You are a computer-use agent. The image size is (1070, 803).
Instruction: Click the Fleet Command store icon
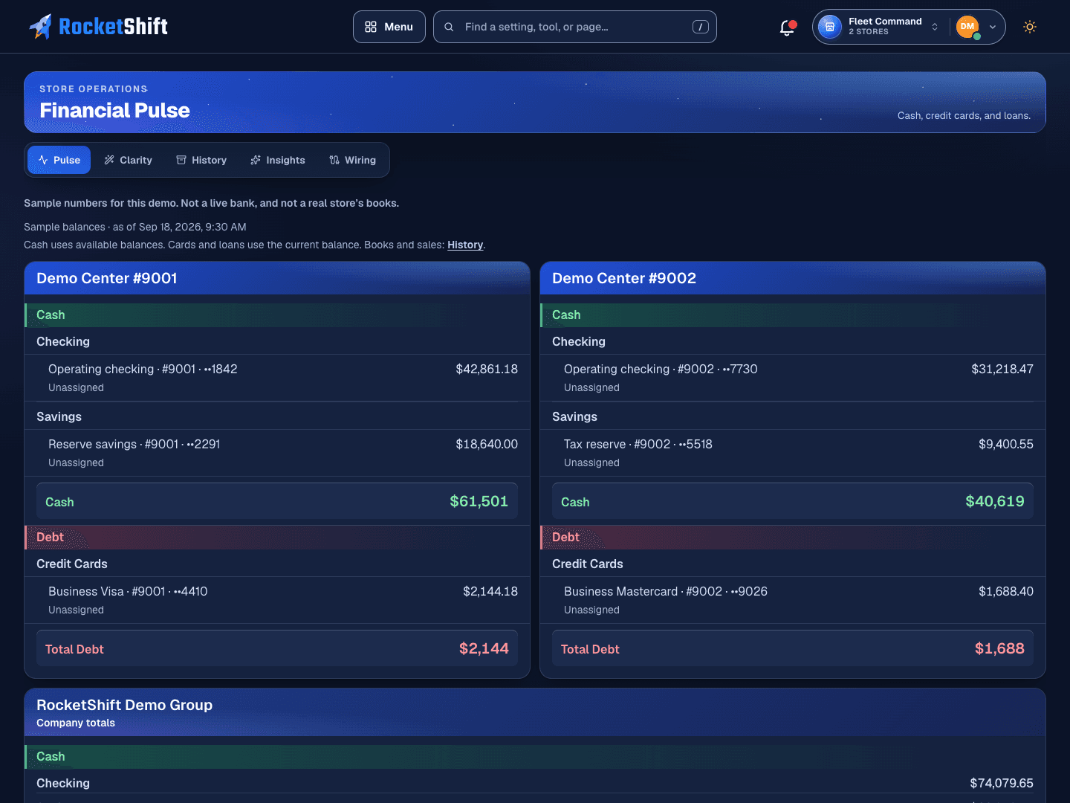[830, 27]
